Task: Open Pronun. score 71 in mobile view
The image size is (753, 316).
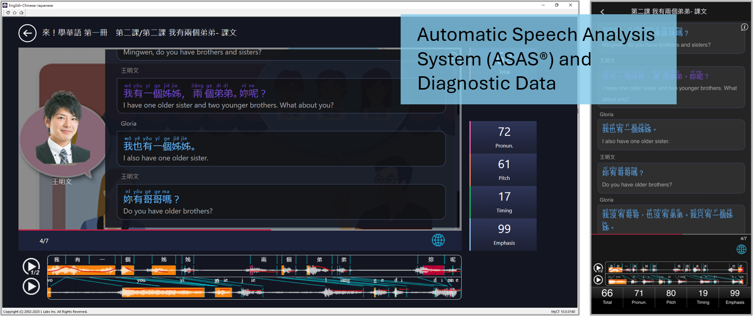Action: pyautogui.click(x=639, y=296)
